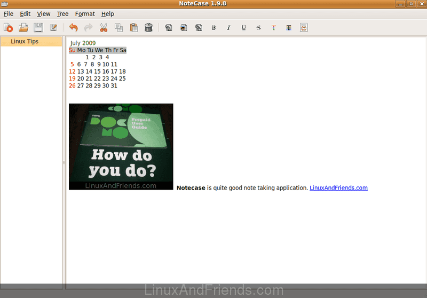The width and height of the screenshot is (427, 298).
Task: Open the File menu
Action: (9, 14)
